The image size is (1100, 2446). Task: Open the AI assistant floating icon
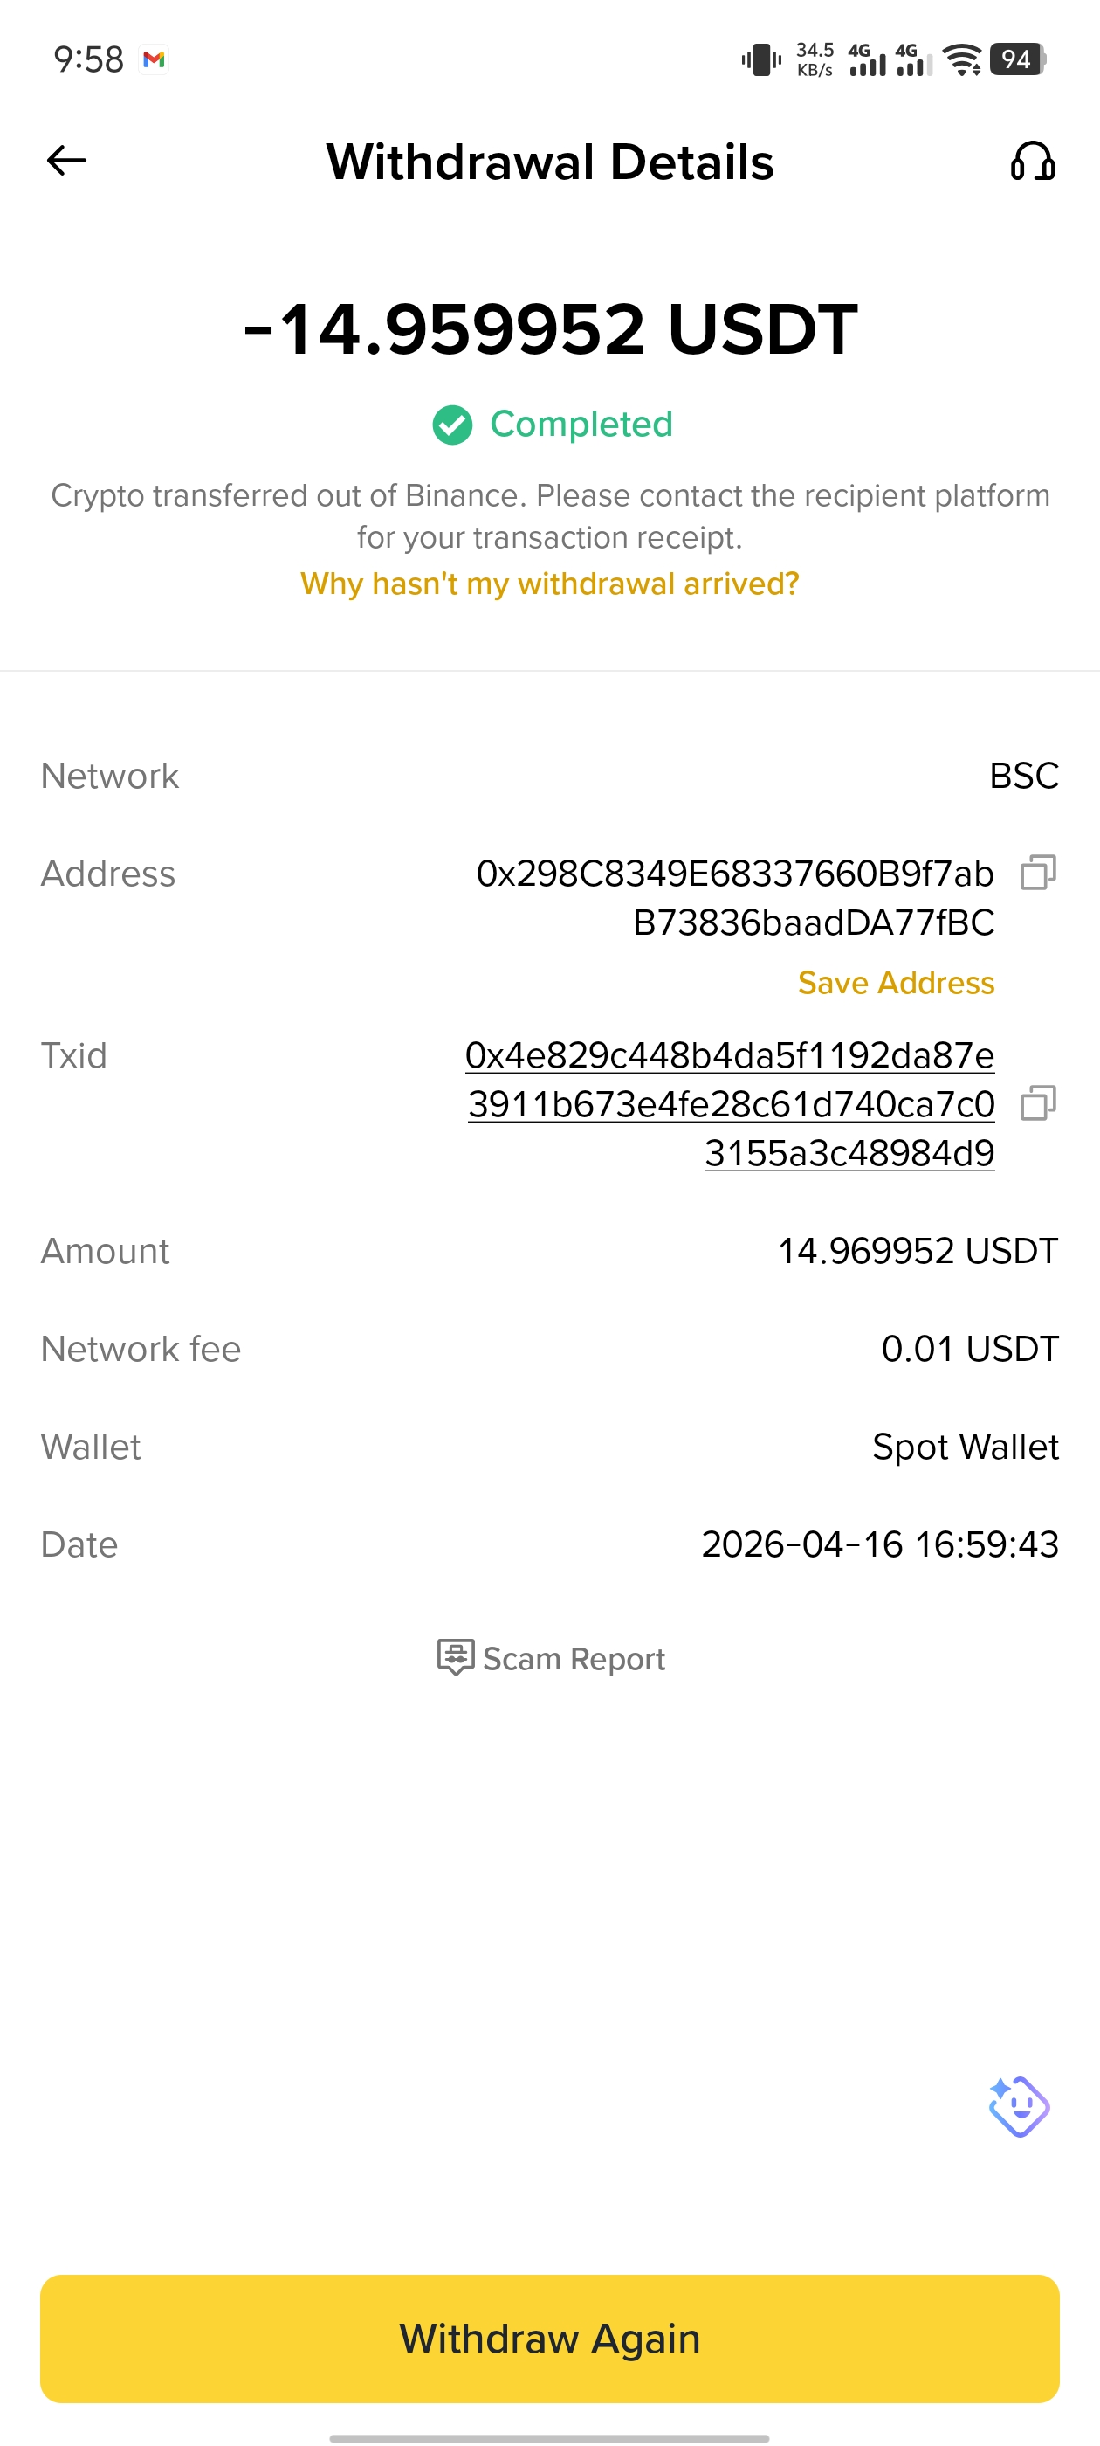1019,2106
